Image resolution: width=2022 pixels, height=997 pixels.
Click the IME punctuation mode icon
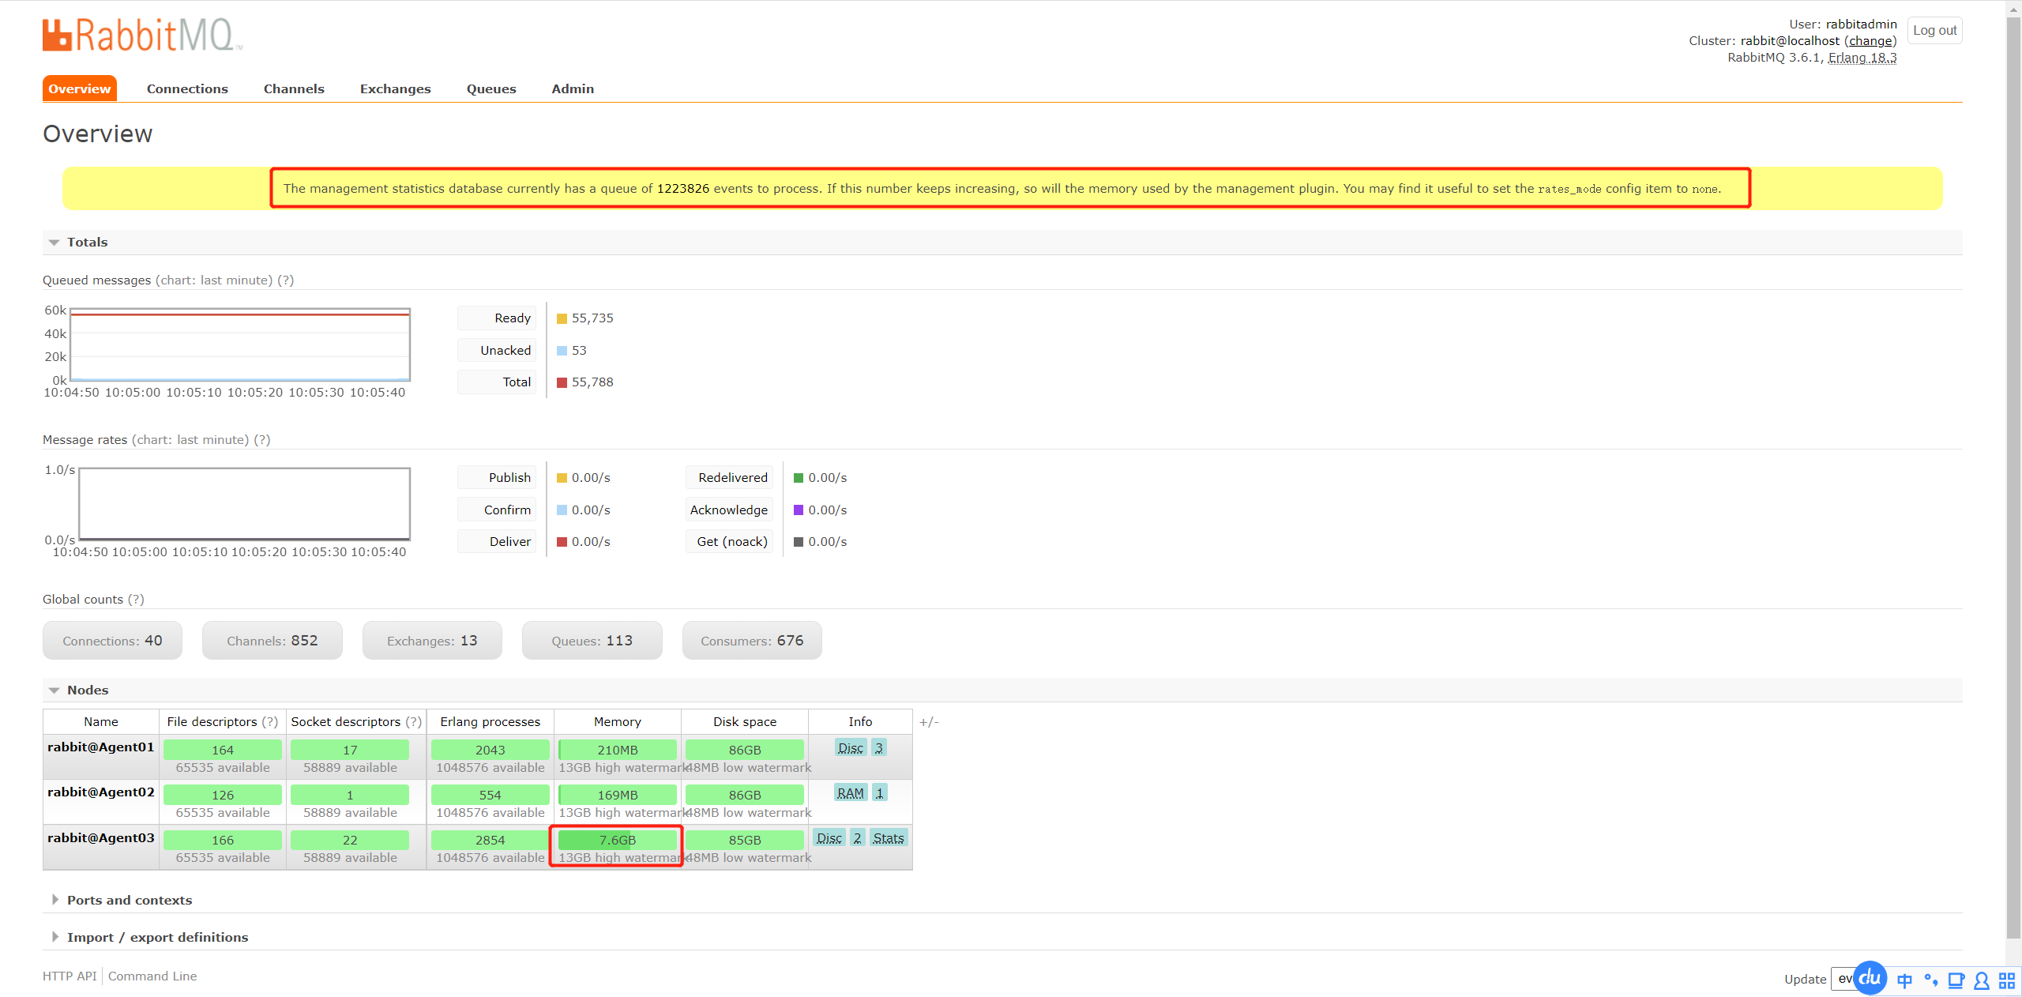point(1930,980)
